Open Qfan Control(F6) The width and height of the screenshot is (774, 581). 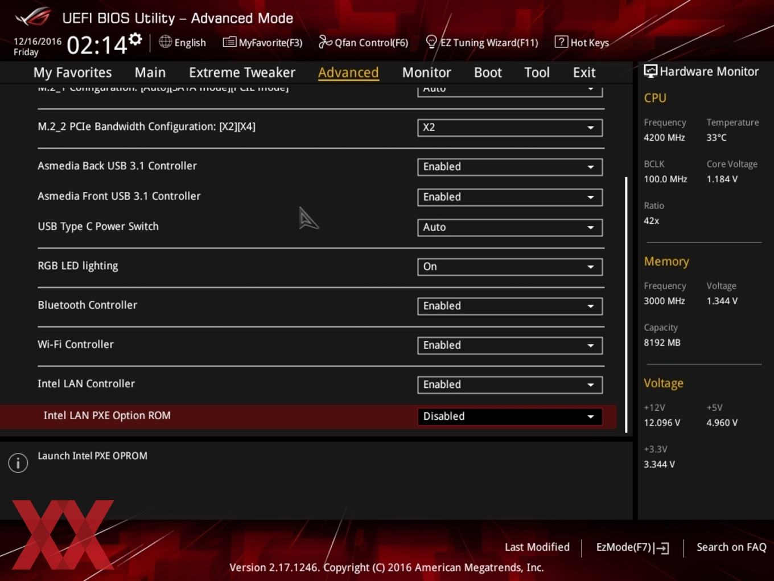[x=363, y=42]
